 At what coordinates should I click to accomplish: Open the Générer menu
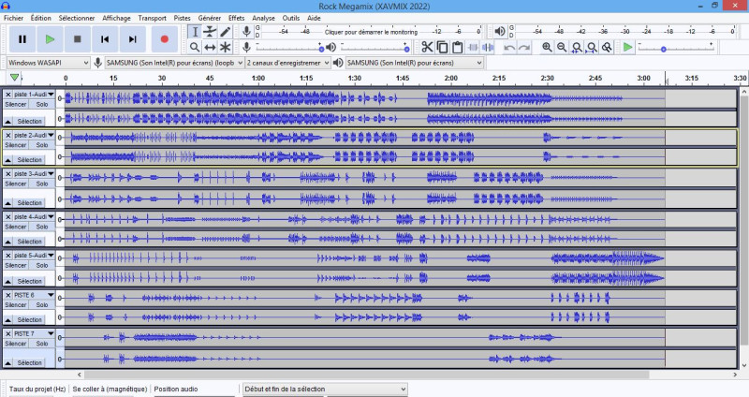pyautogui.click(x=210, y=18)
